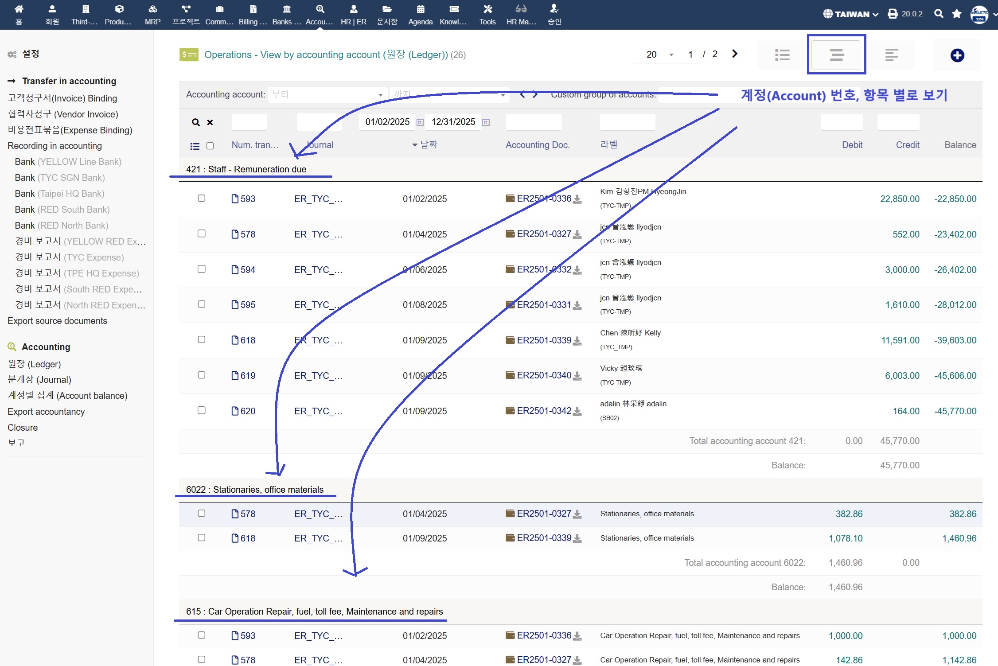Click the remove filters X icon

click(x=210, y=122)
